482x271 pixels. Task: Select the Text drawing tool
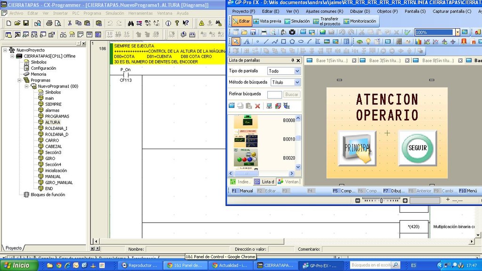[247, 41]
